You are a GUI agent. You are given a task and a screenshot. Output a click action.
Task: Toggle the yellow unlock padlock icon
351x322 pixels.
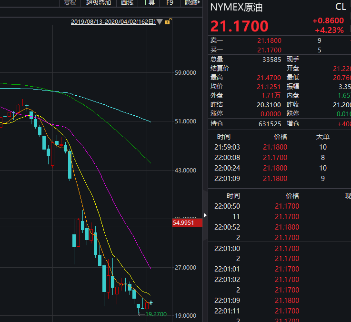point(168,21)
